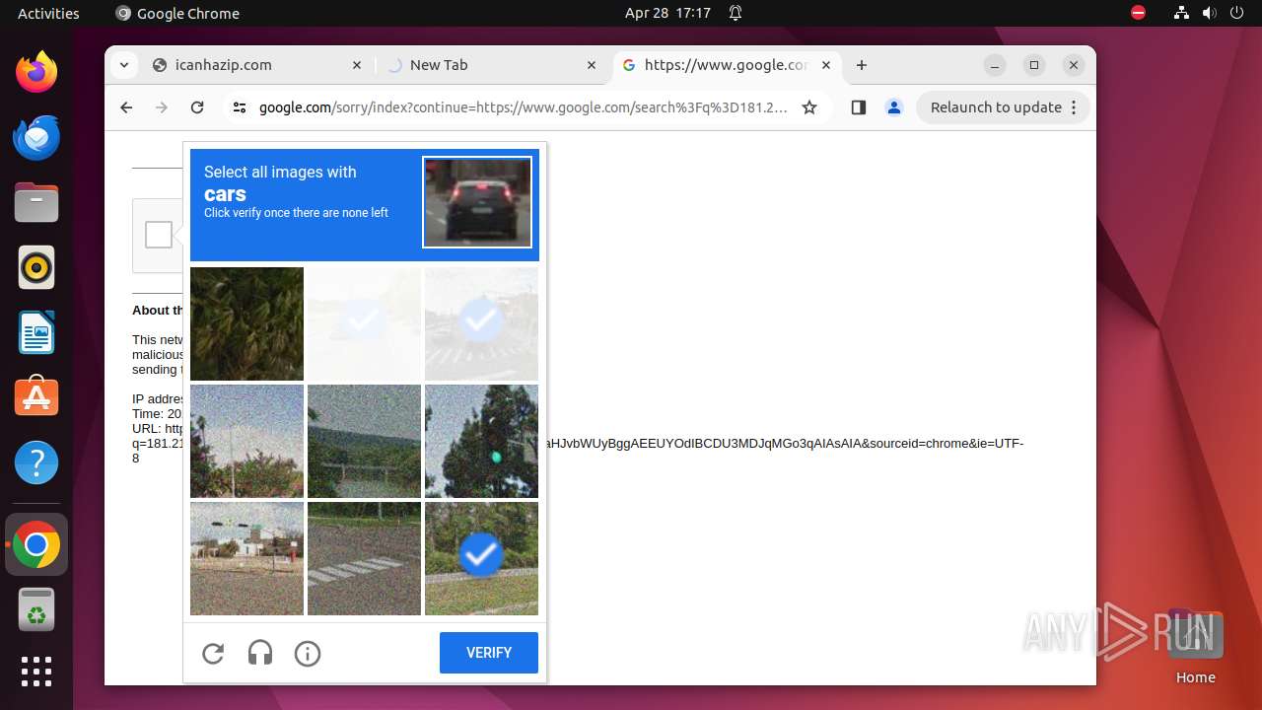Open Chrome profile avatar menu
Viewport: 1262px width, 710px height.
894,107
